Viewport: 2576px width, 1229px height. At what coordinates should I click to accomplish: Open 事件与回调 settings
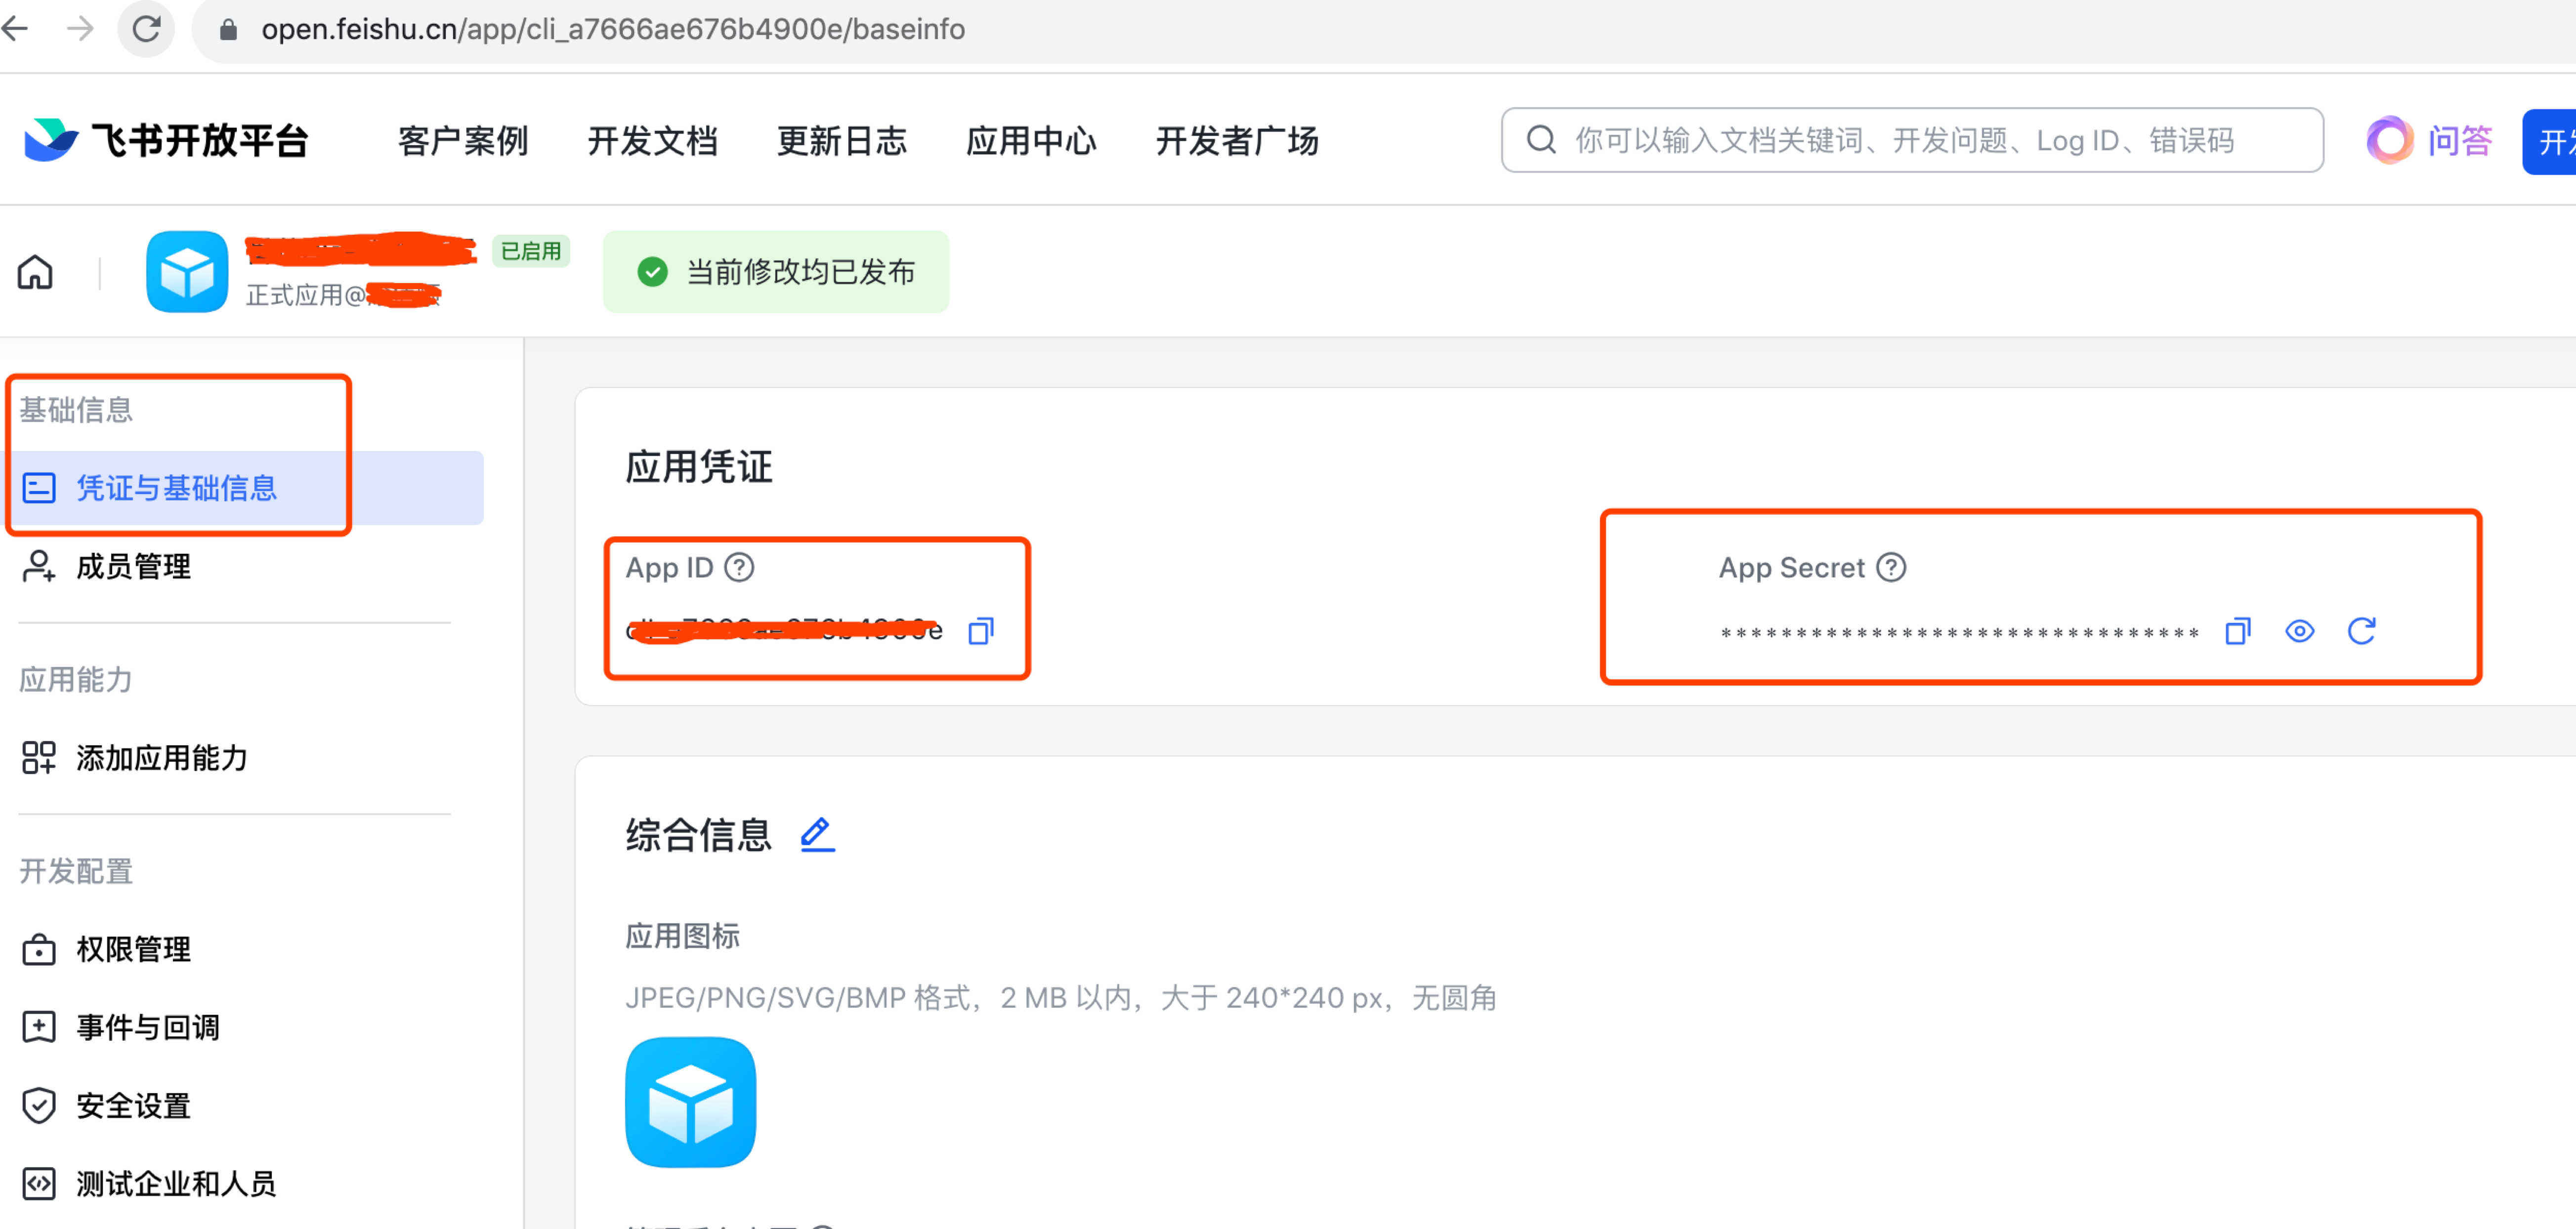pyautogui.click(x=147, y=1027)
